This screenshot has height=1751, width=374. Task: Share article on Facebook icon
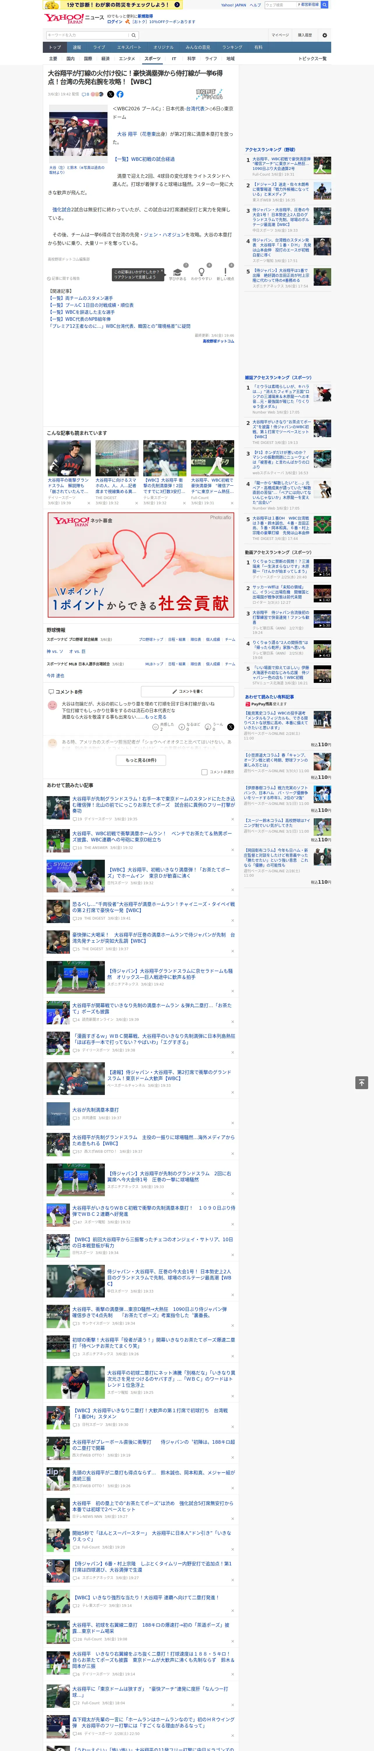point(120,95)
